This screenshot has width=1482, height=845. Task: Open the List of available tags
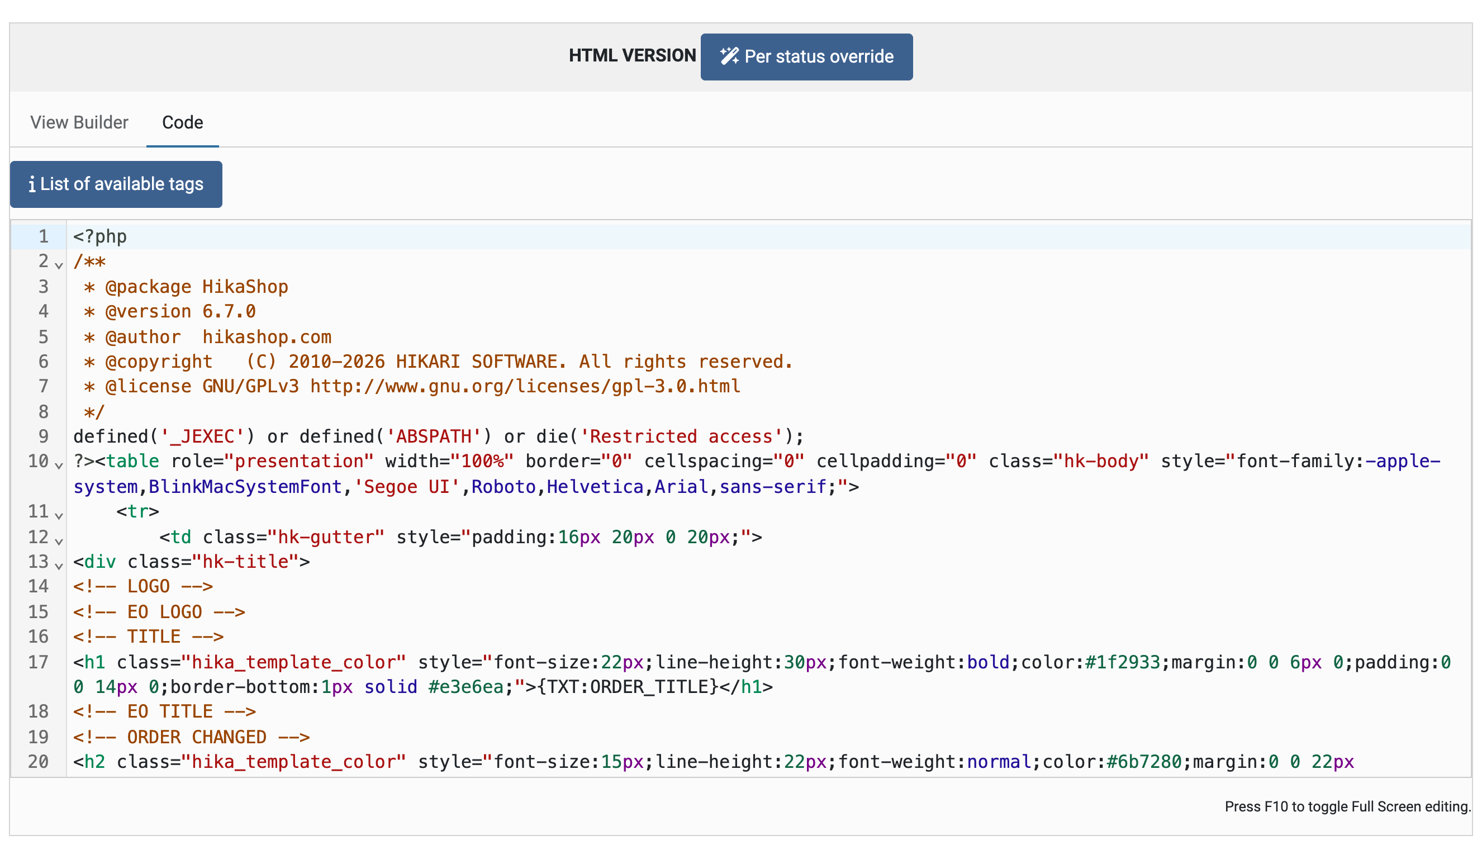[x=116, y=184]
